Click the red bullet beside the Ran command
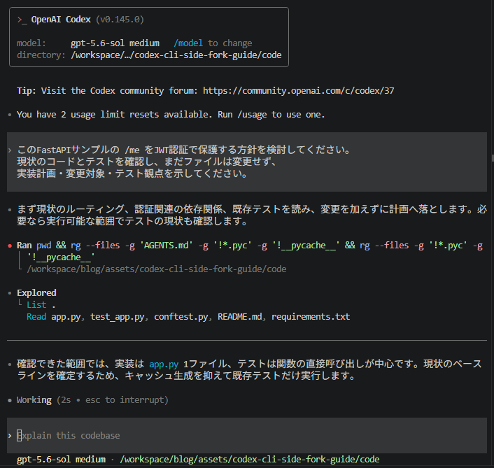The height and width of the screenshot is (468, 494). (10, 246)
